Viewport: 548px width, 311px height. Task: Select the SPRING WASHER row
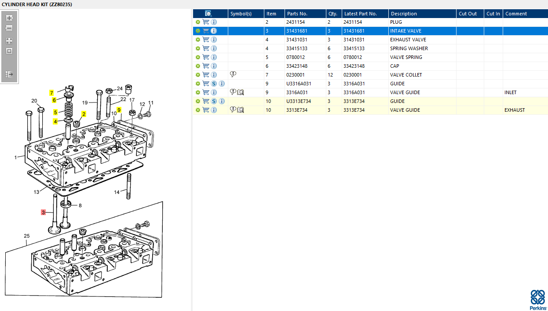click(x=409, y=48)
